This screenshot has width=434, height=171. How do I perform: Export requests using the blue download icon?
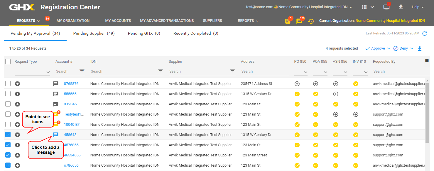(x=420, y=48)
